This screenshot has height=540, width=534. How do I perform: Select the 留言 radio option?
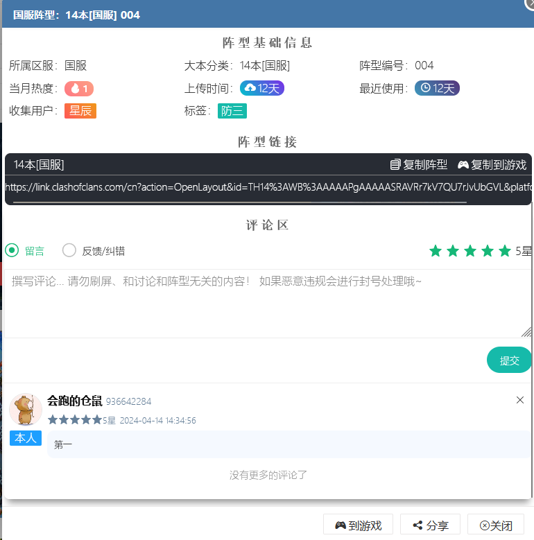click(x=12, y=251)
